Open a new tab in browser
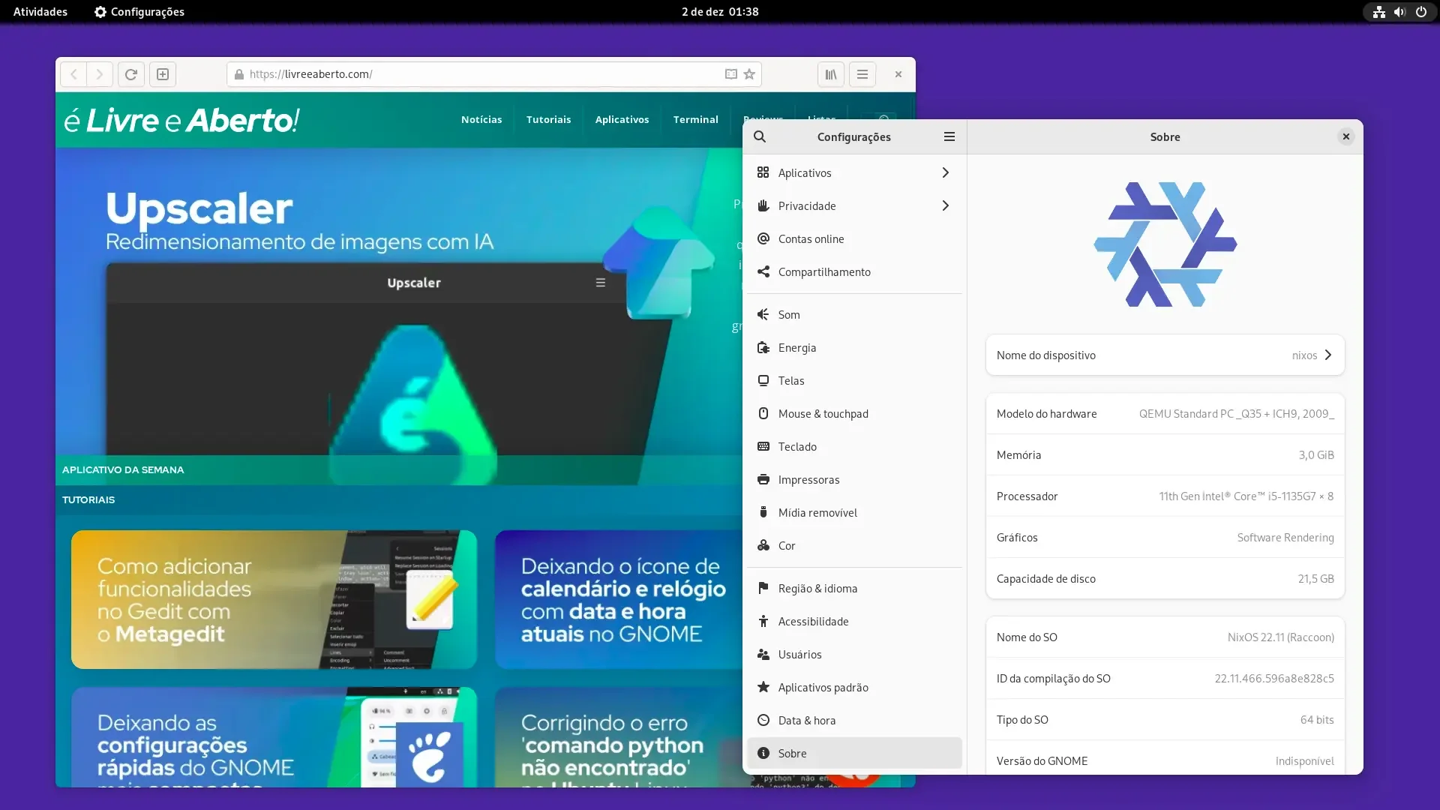 click(x=163, y=74)
